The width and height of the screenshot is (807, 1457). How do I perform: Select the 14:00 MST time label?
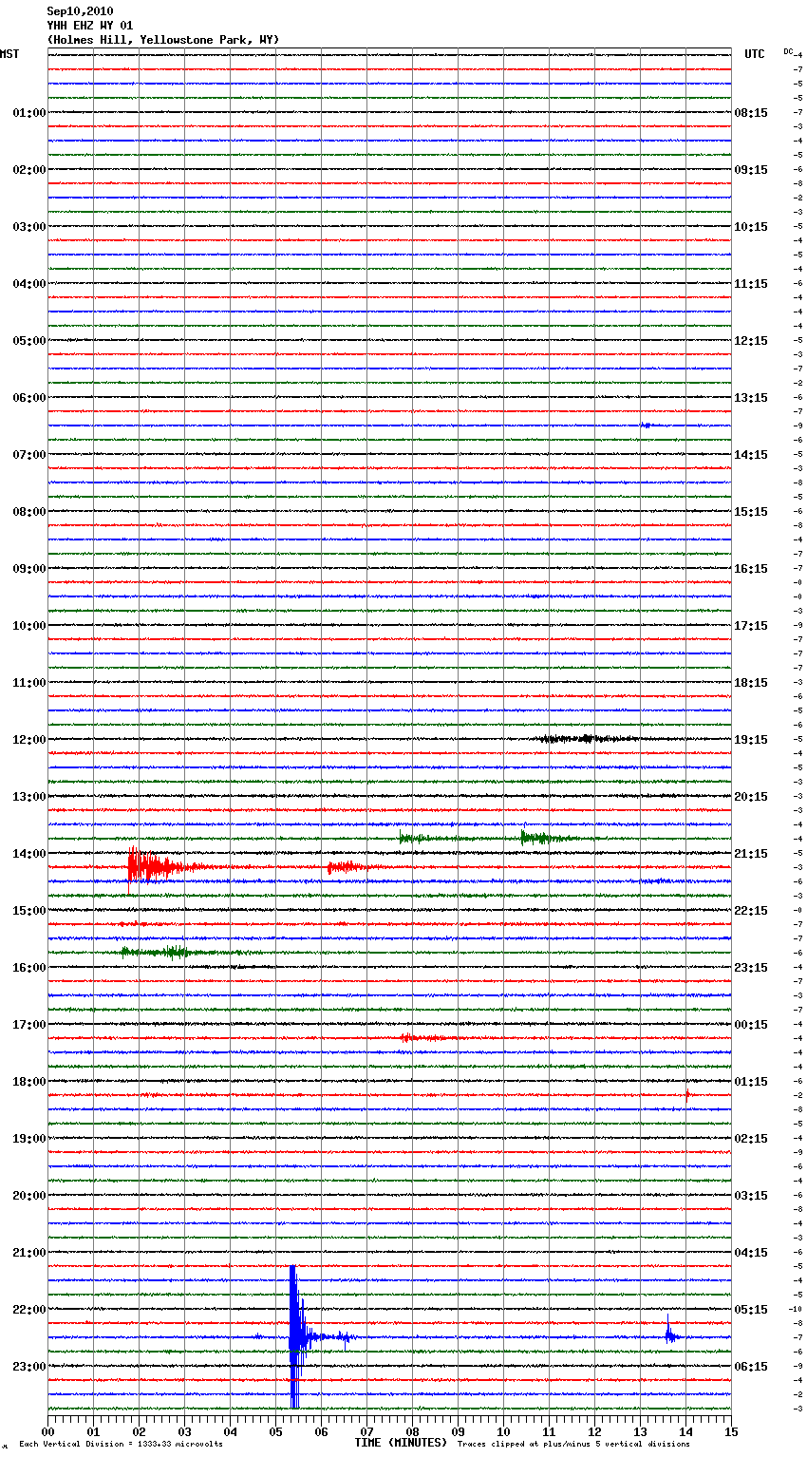(28, 854)
